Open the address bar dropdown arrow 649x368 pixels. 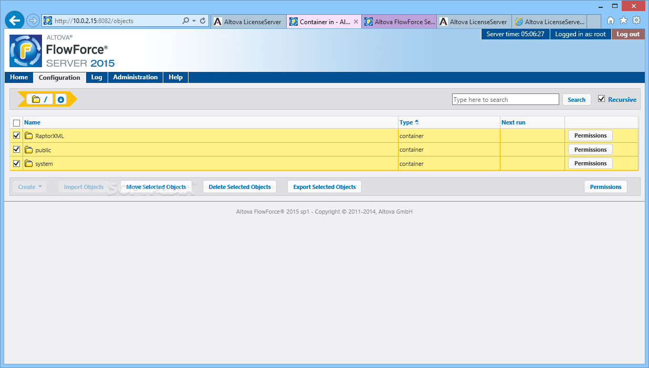(194, 21)
